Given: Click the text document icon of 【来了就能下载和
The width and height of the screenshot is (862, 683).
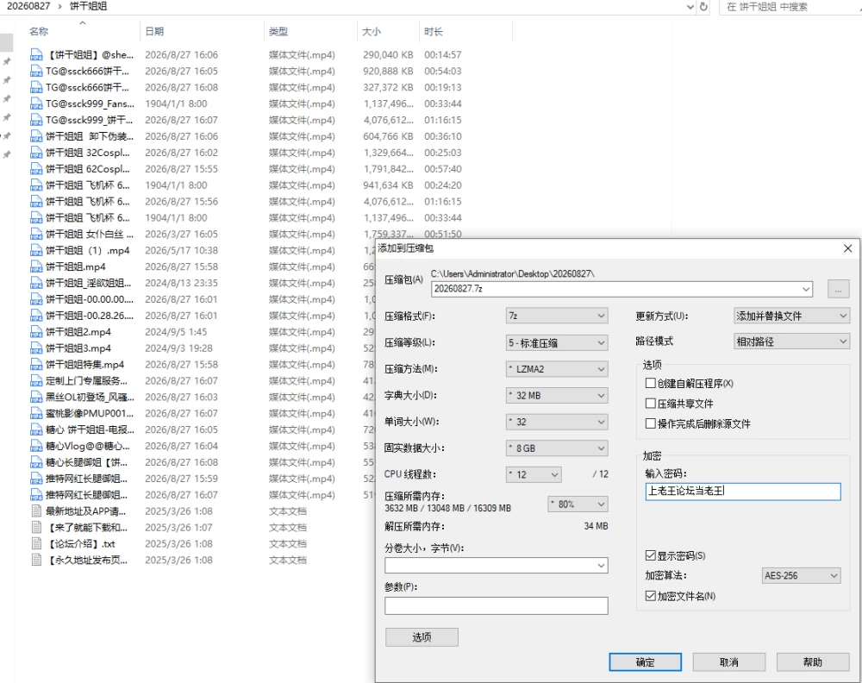Looking at the screenshot, I should pyautogui.click(x=36, y=528).
